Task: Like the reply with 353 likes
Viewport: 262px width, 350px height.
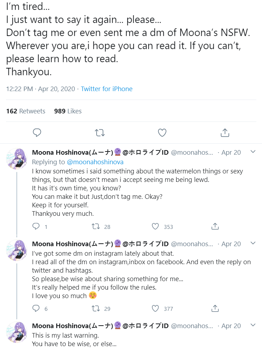Action: coord(156,226)
